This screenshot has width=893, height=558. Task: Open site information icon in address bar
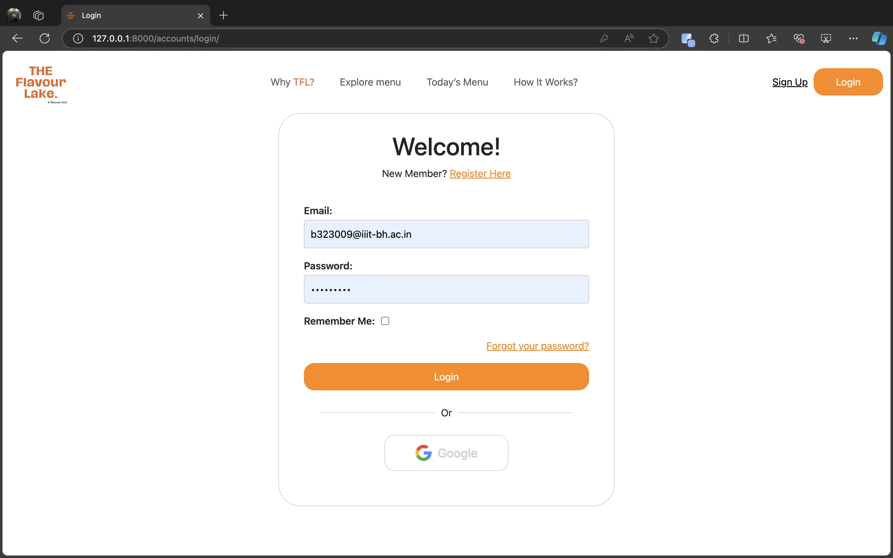(x=78, y=38)
